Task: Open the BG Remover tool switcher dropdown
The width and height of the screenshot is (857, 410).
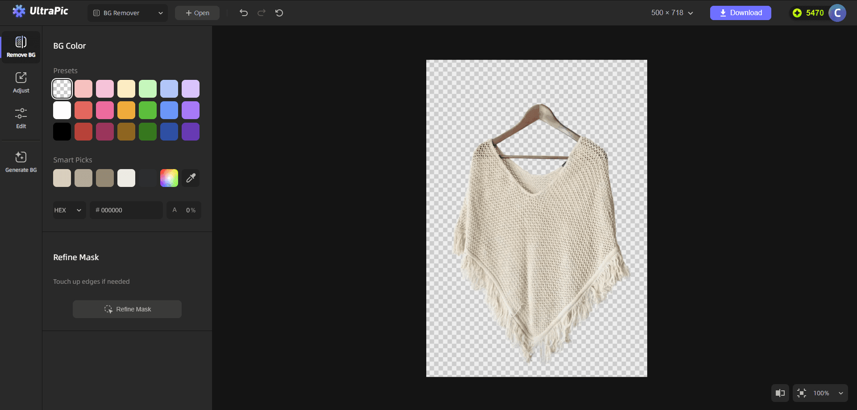Action: [x=127, y=13]
